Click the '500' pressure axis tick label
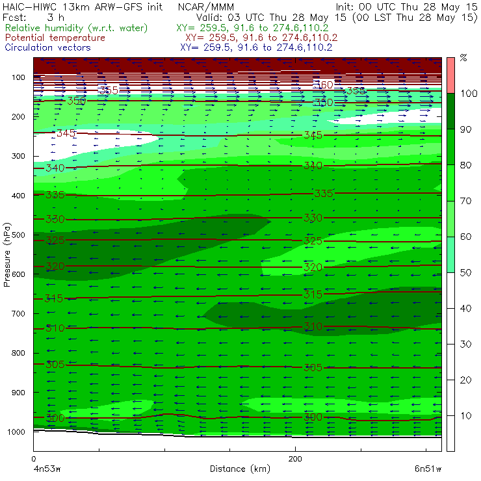481x481 pixels. [18, 235]
